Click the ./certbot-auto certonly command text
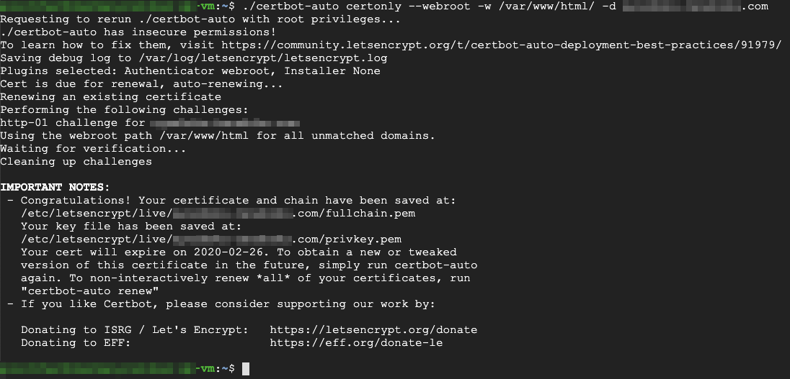Viewport: 790px width, 379px height. (x=322, y=6)
